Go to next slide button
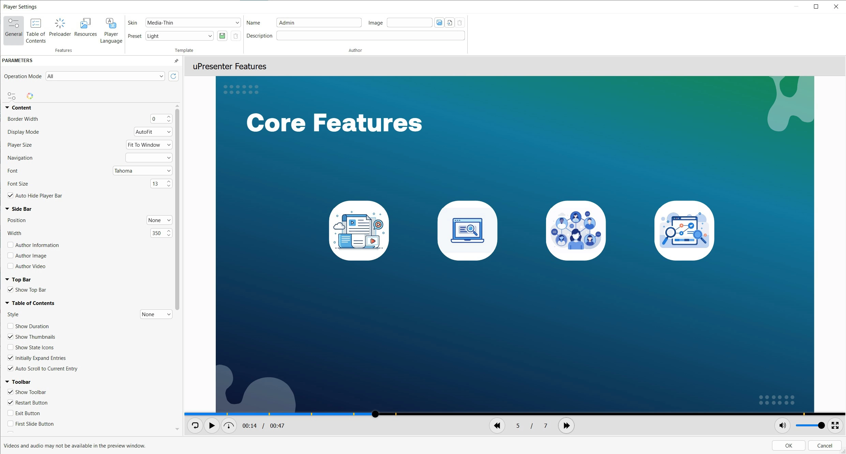Viewport: 846px width, 454px height. point(566,425)
